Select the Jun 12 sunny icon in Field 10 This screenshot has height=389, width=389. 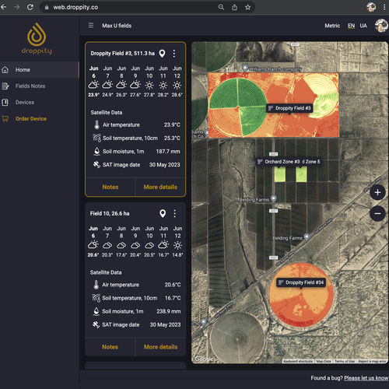(x=177, y=245)
